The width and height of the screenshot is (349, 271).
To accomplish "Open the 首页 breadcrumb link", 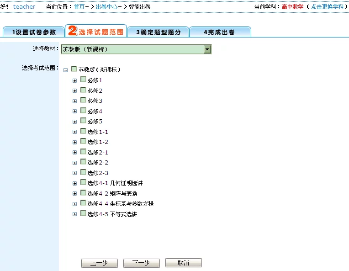I will coord(79,7).
